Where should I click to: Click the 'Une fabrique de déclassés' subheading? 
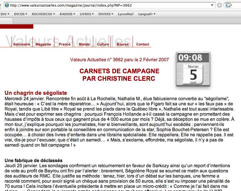coord(34,160)
